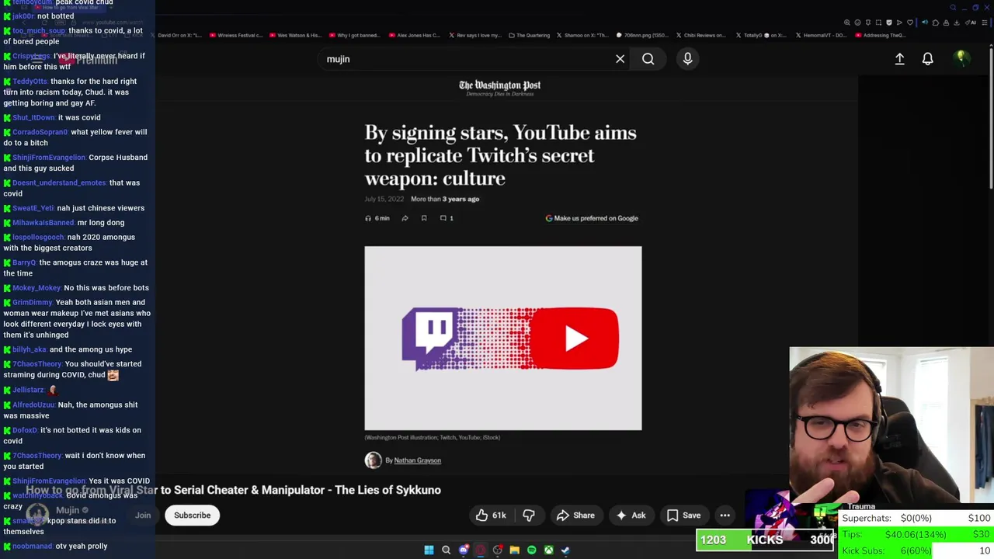
Task: Click the YouTube search magnifier button
Action: [648, 59]
